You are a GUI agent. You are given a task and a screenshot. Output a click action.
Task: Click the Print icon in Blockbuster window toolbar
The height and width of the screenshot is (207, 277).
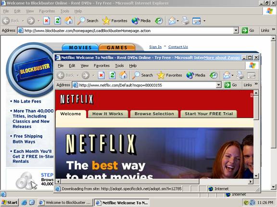click(185, 21)
